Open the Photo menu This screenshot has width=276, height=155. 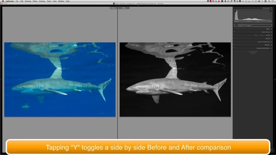tap(35, 1)
